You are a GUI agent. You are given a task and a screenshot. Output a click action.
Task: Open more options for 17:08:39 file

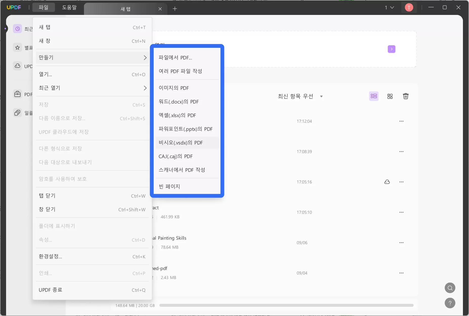click(x=401, y=152)
